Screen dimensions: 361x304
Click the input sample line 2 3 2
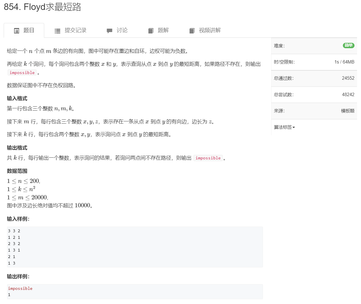[14, 244]
